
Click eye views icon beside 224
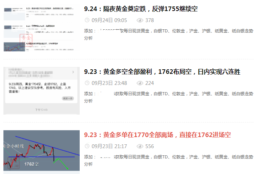[140, 83]
